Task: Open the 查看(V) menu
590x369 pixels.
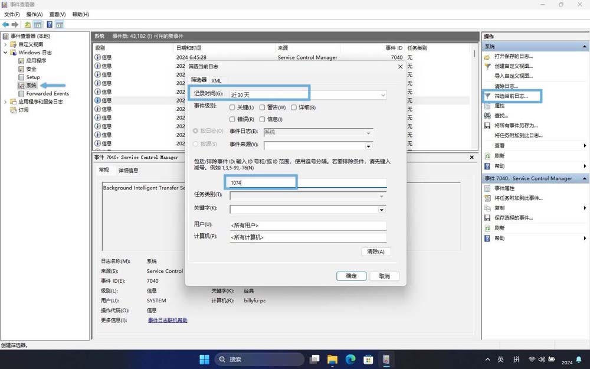Action: (x=57, y=14)
